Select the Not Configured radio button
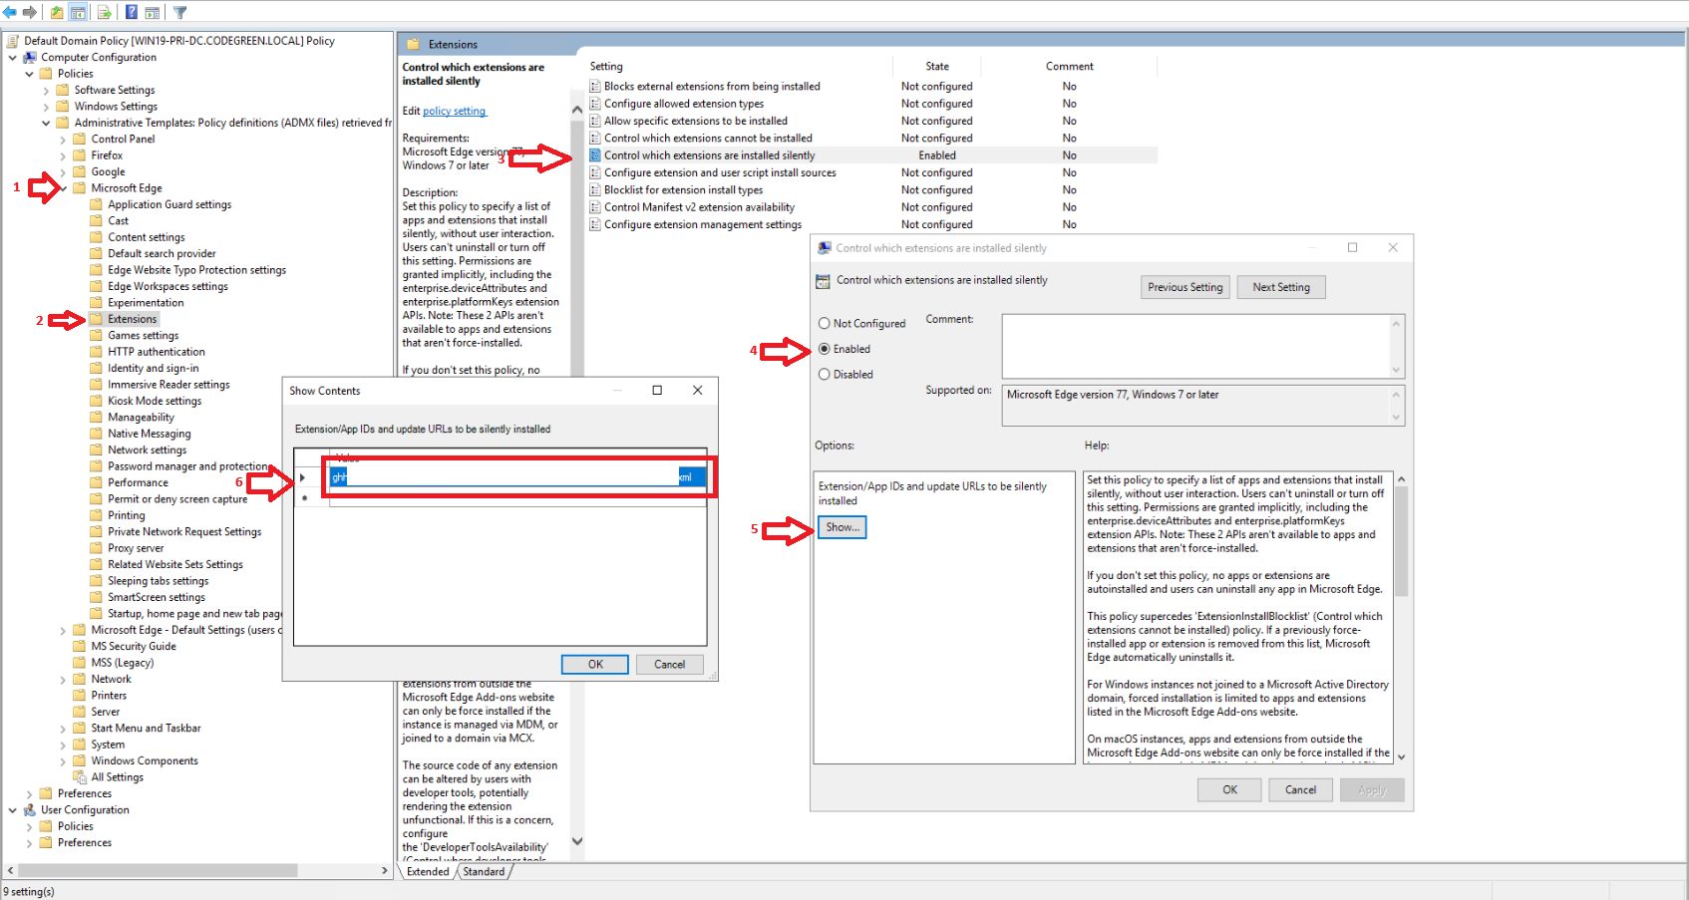1689x900 pixels. (825, 324)
